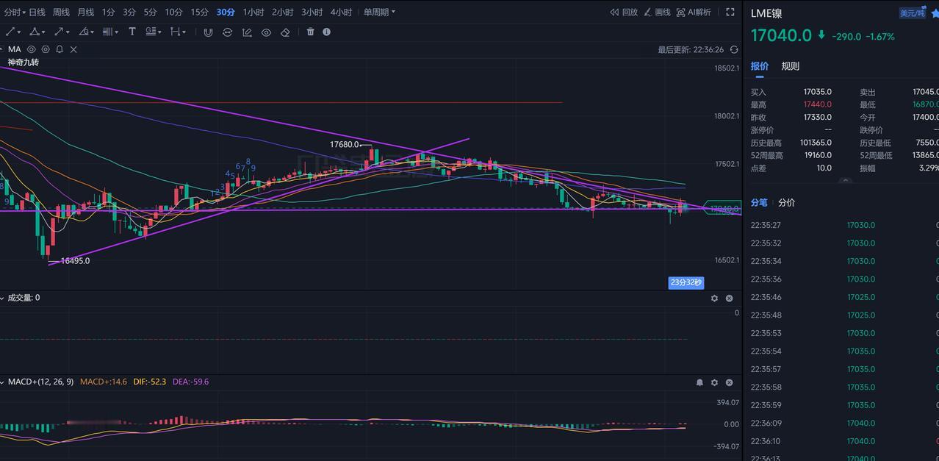Hide the 成交量 volume panel

point(729,298)
